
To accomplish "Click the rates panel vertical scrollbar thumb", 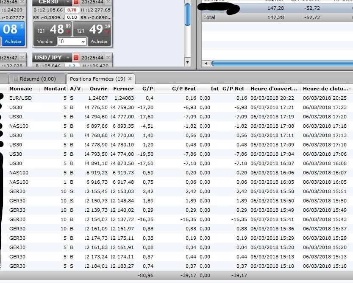I will [187, 15].
